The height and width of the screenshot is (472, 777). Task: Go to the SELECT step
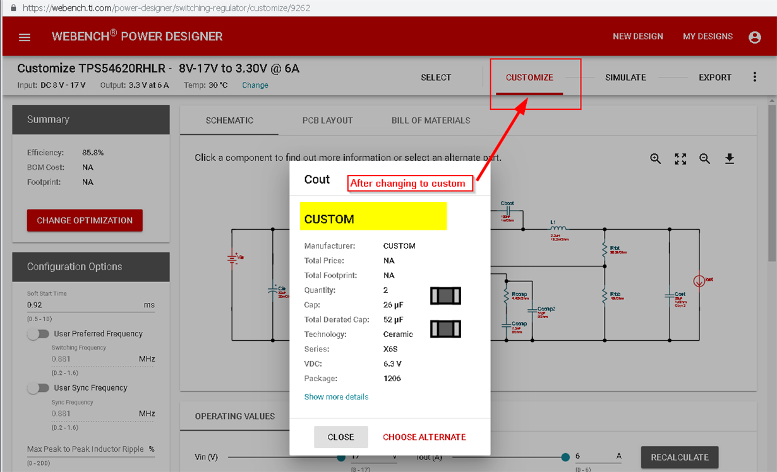(436, 78)
